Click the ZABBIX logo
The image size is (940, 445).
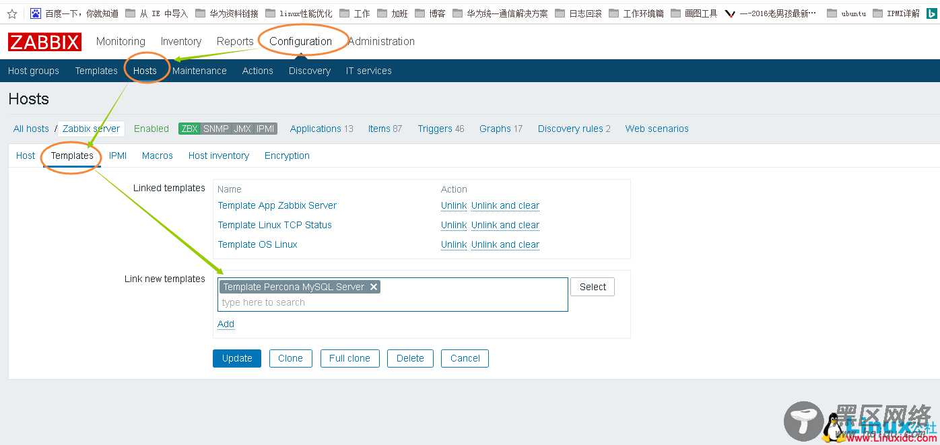pyautogui.click(x=45, y=42)
